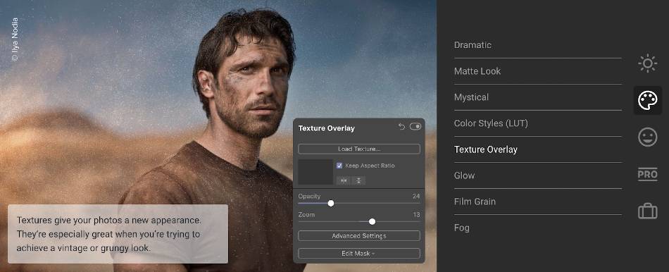The height and width of the screenshot is (272, 669).
Task: Open the Portrait smiley face icon
Action: pyautogui.click(x=647, y=137)
